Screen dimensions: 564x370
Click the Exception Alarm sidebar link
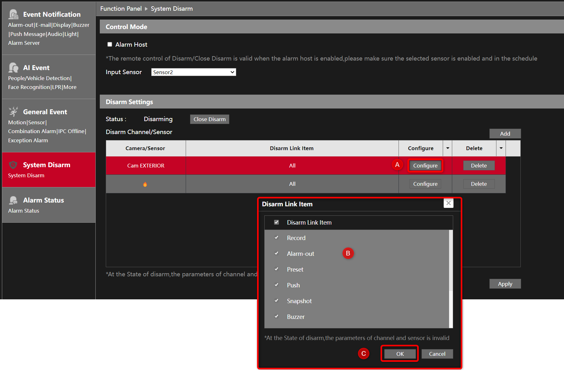pos(28,140)
